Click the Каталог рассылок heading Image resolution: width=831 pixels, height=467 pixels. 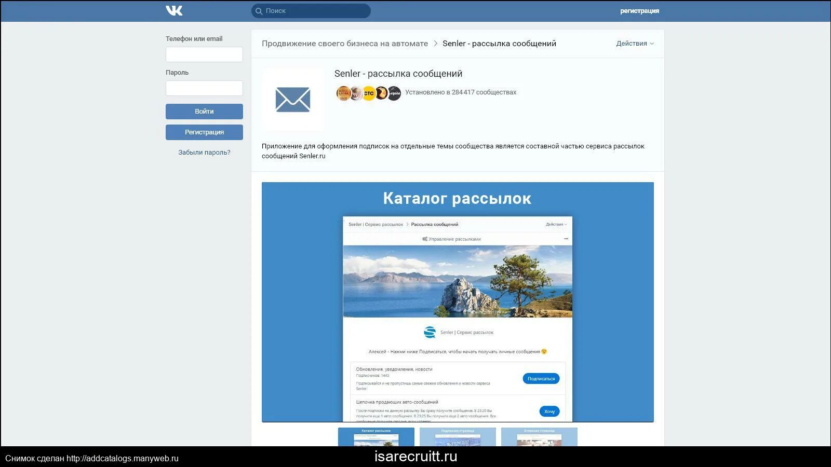[x=457, y=198]
